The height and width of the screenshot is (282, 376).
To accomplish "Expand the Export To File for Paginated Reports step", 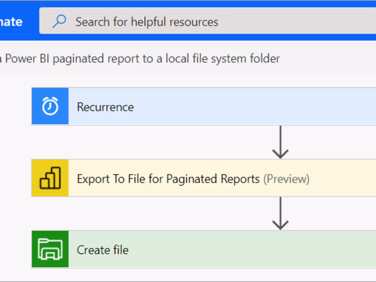I will 205,178.
